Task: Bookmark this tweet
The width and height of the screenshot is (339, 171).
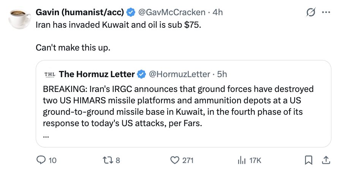Action: click(x=309, y=160)
